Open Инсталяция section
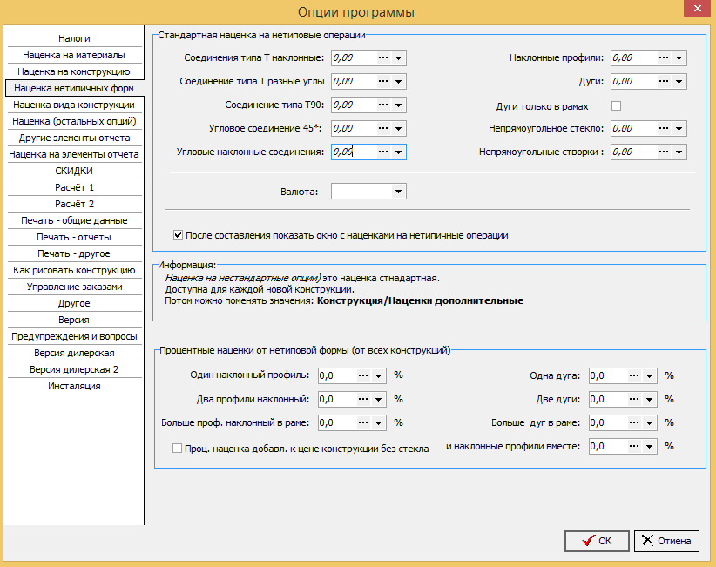This screenshot has width=716, height=567. [74, 386]
